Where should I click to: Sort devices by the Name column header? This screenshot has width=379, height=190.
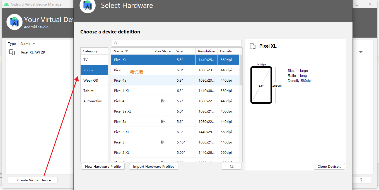point(132,51)
